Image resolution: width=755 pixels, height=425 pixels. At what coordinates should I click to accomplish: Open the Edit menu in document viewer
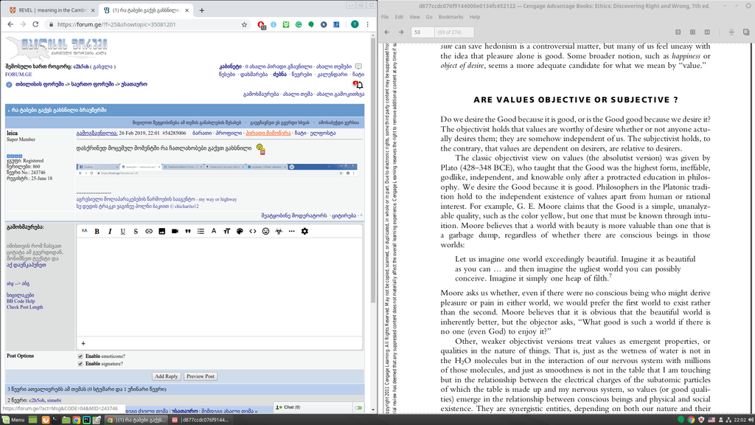399,17
